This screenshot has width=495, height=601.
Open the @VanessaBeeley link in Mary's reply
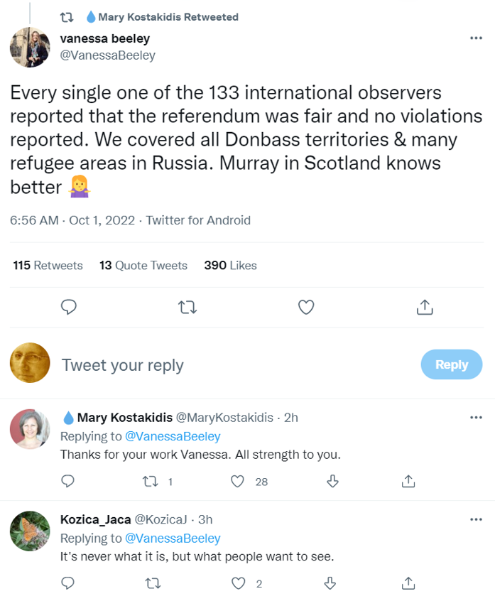coord(173,436)
